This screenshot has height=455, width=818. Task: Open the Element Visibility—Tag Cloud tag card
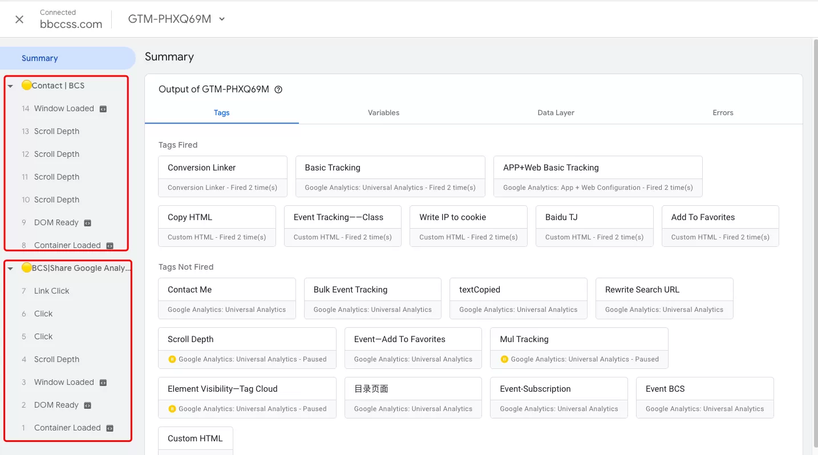tap(247, 397)
